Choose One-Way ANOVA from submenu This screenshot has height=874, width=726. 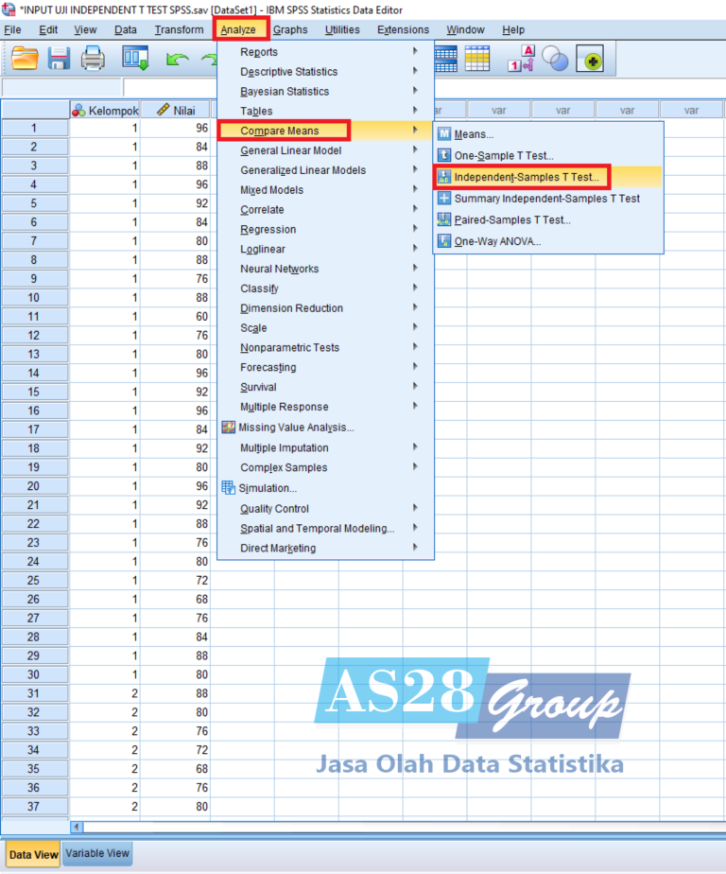coord(497,241)
